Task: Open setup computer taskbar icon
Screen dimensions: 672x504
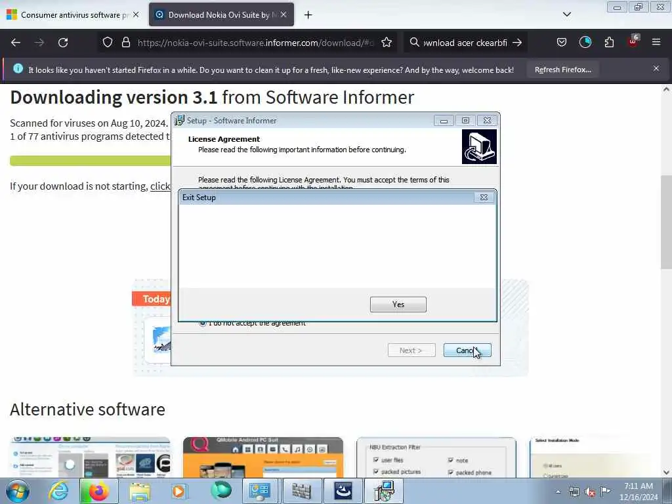Action: [383, 491]
